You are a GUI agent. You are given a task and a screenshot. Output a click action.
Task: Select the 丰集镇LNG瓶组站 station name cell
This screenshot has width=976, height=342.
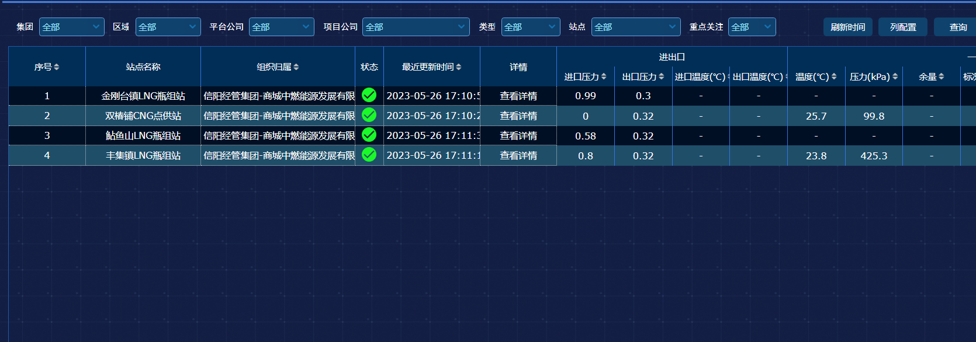(x=143, y=156)
